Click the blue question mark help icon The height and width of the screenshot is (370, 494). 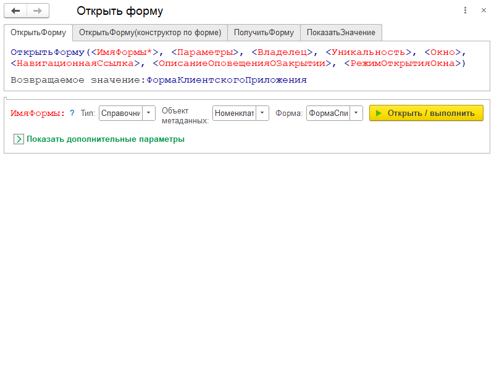(72, 113)
